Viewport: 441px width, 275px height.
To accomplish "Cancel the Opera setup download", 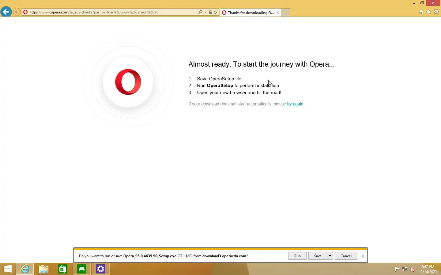I will tap(346, 256).
